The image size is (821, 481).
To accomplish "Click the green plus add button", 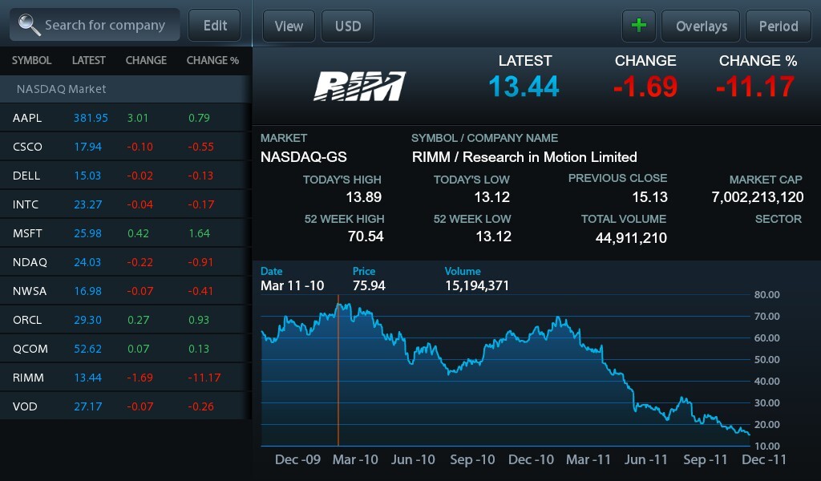I will click(x=639, y=26).
